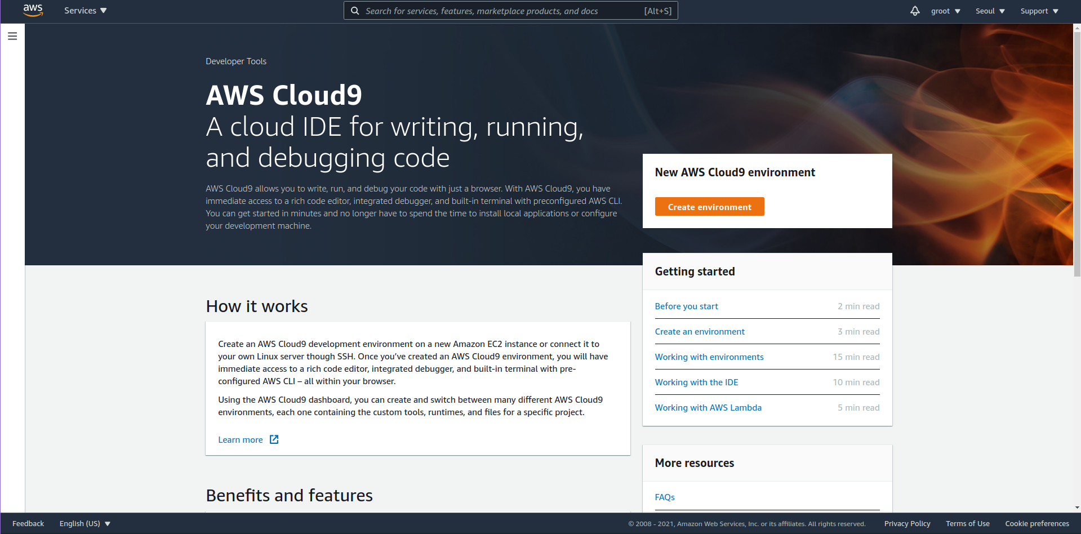The height and width of the screenshot is (534, 1081).
Task: Open the English (US) language selector
Action: click(85, 523)
